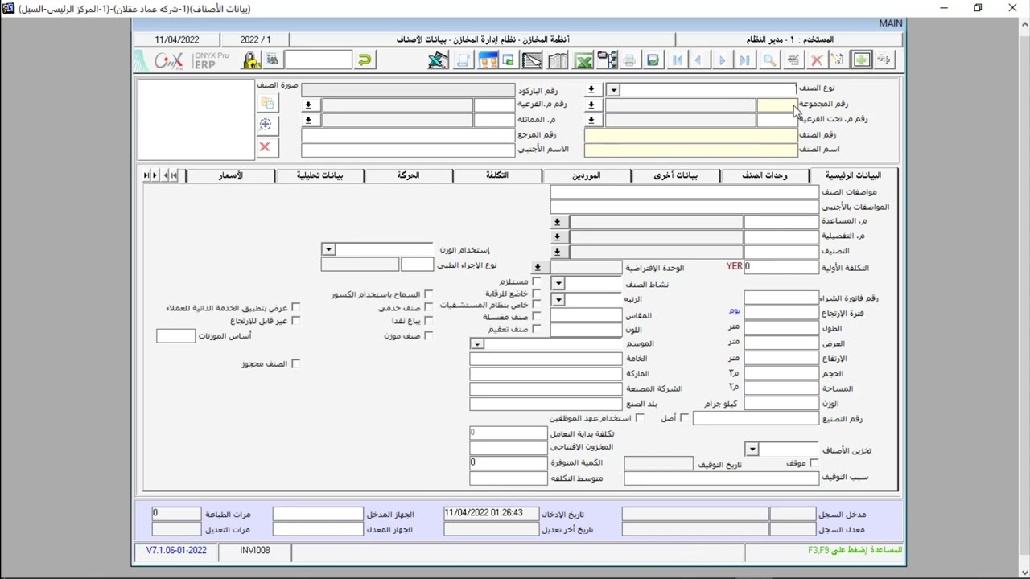Tick the موقف checkbox
The width and height of the screenshot is (1030, 579).
814,463
